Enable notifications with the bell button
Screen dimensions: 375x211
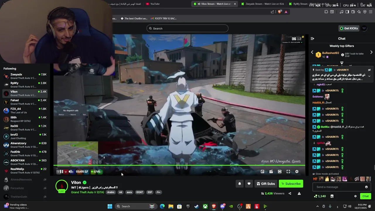coord(239,184)
